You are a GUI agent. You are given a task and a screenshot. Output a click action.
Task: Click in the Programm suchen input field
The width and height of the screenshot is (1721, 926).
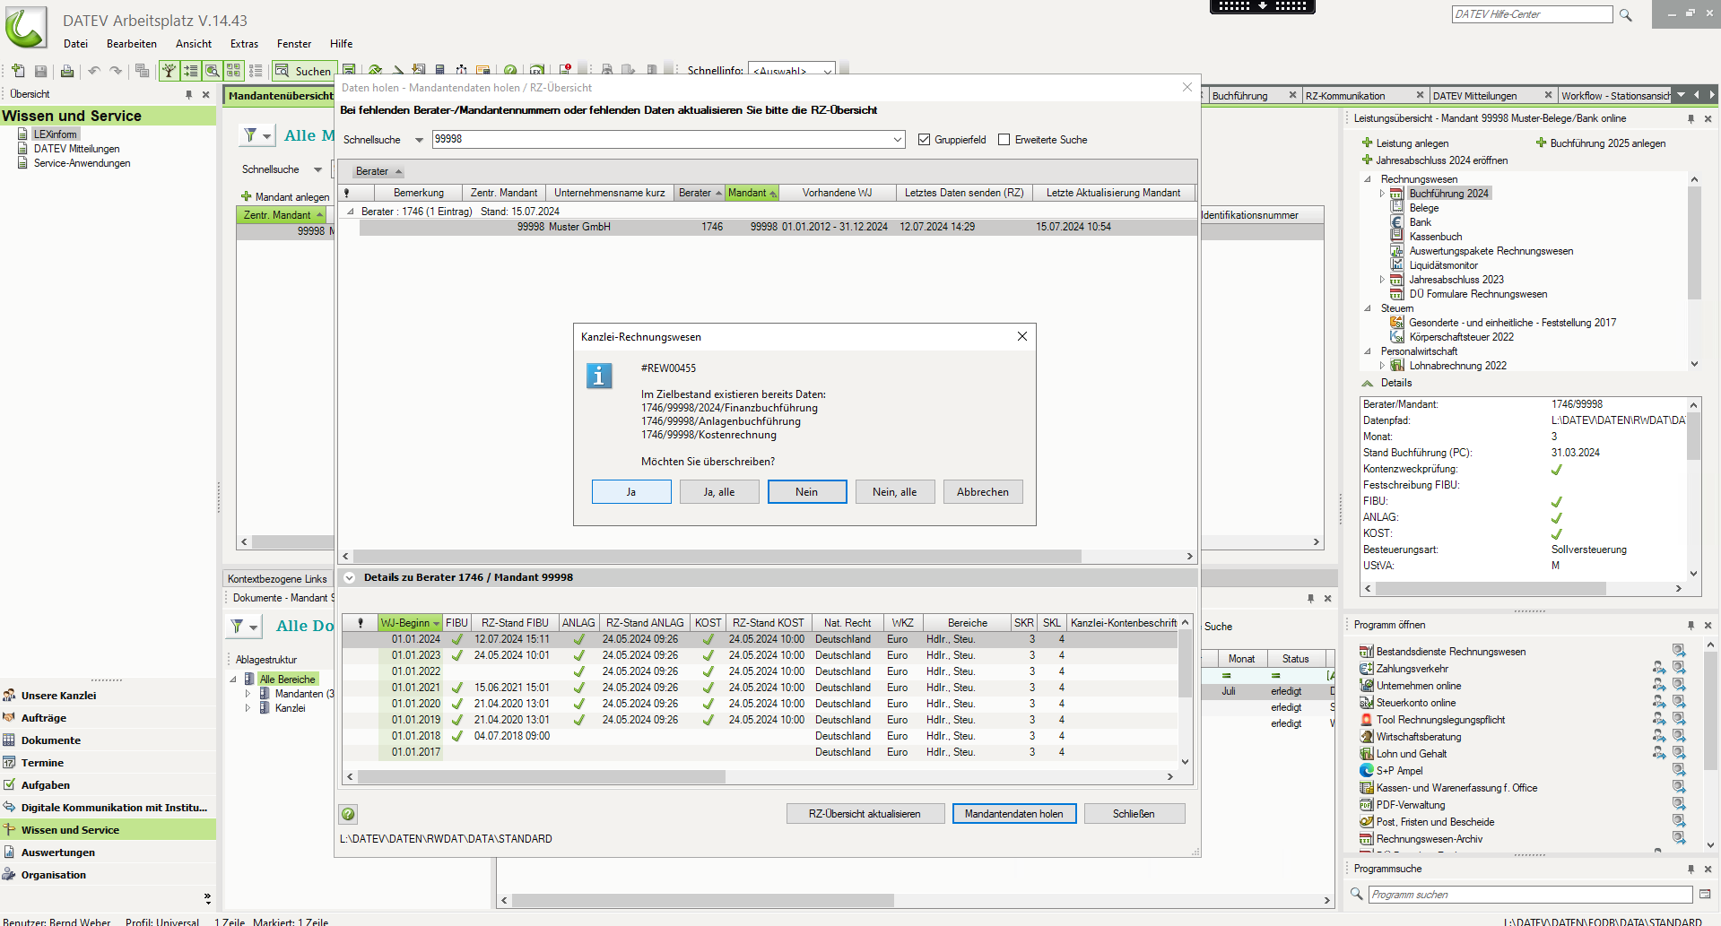(1529, 895)
